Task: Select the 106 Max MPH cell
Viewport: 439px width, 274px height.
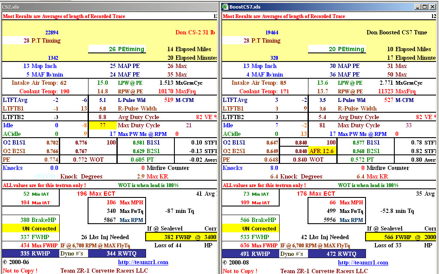Action: click(x=118, y=203)
